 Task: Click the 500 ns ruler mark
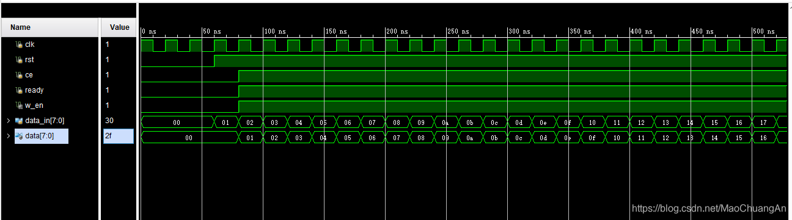[x=763, y=31]
